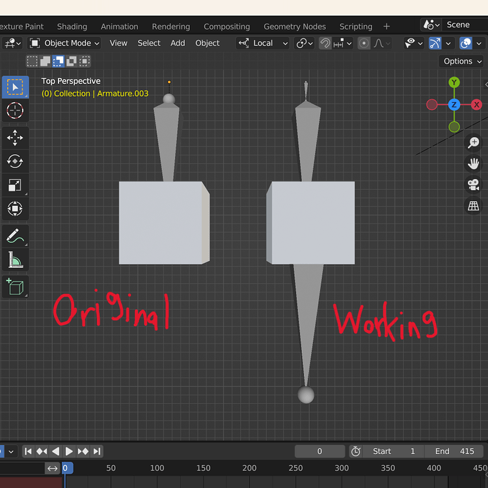Viewport: 488px width, 488px height.
Task: Switch to Shading workspace tab
Action: [x=72, y=27]
